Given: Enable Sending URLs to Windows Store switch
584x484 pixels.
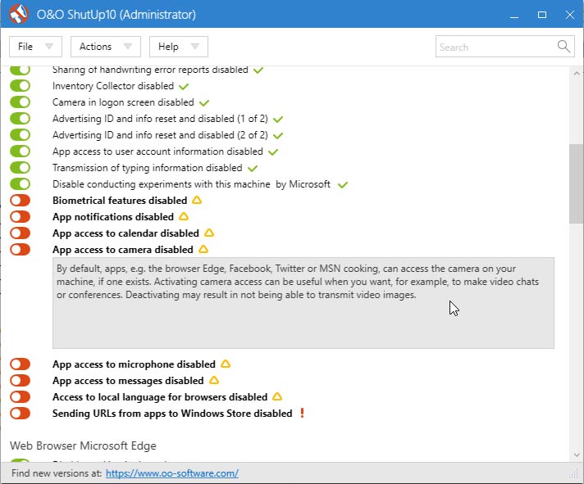Looking at the screenshot, I should (21, 413).
